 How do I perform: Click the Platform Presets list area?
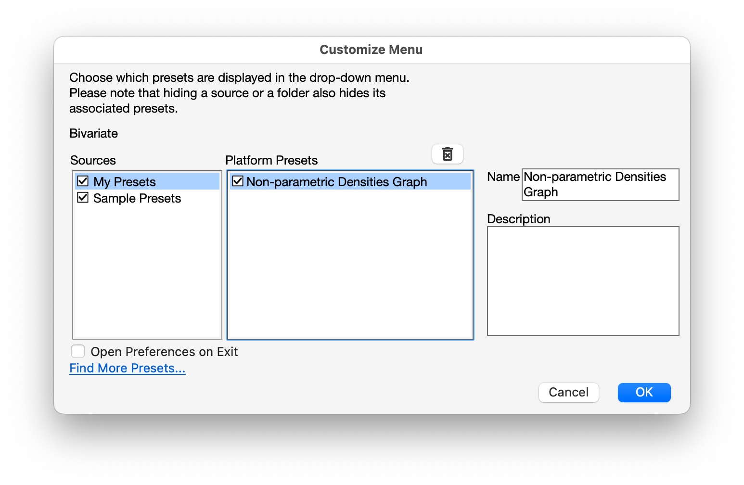tap(350, 265)
